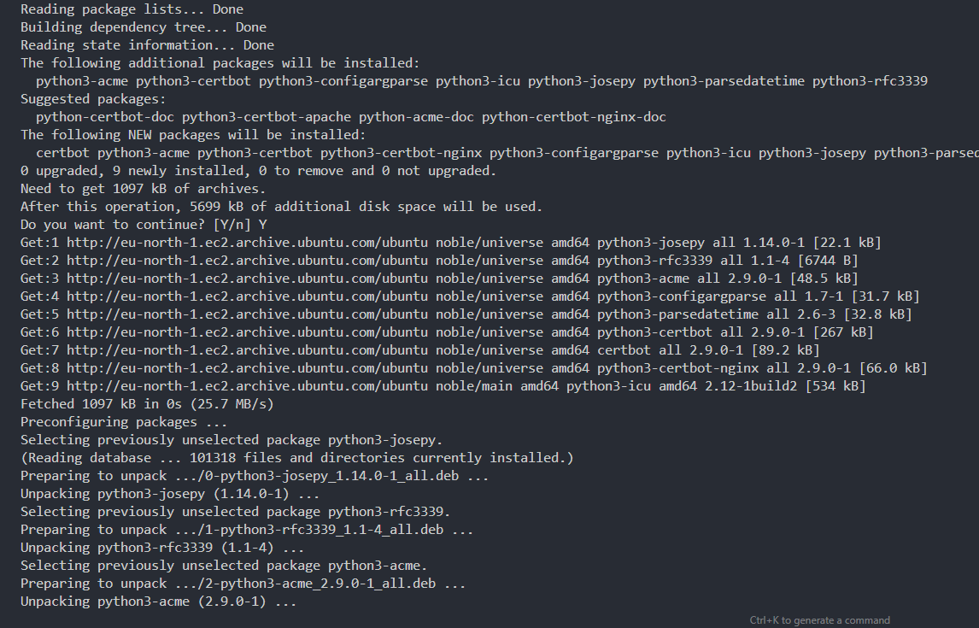Click the 'Ctrl+K to generate a command' hint
This screenshot has width=979, height=628.
[819, 620]
